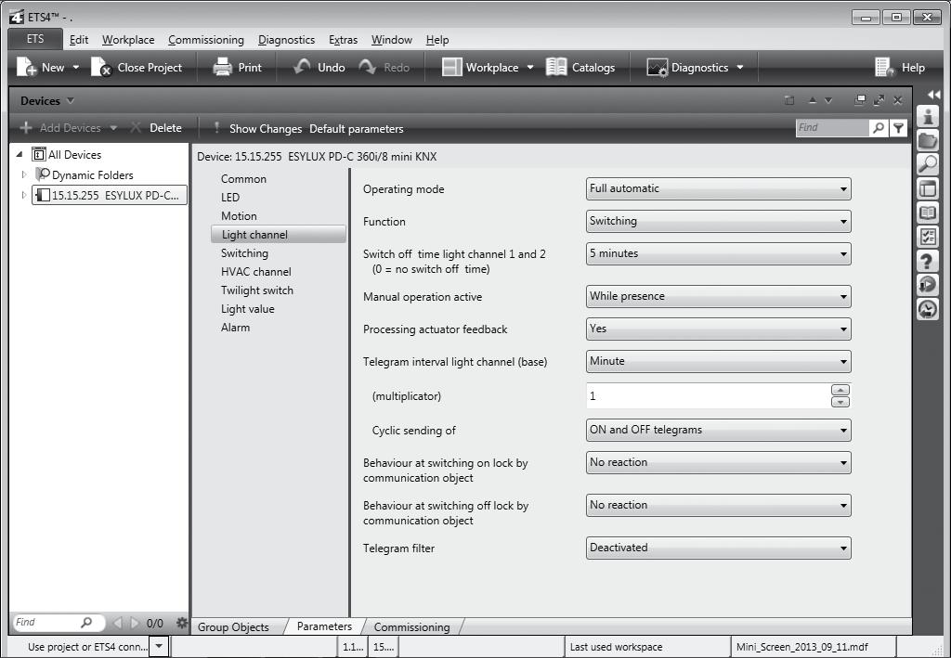Open the ETS main menu tab
This screenshot has width=951, height=658.
coord(35,39)
